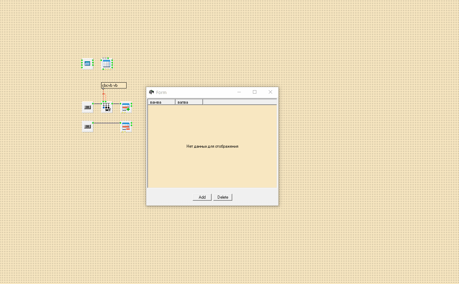Click the empty header area right of "вапва"
This screenshot has height=284, width=459.
click(239, 102)
